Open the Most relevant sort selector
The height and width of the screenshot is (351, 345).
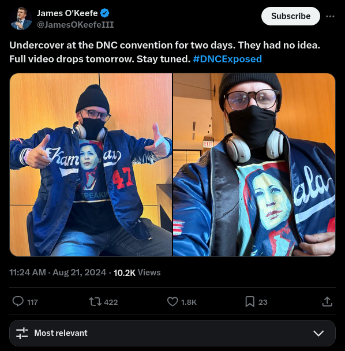[172, 333]
